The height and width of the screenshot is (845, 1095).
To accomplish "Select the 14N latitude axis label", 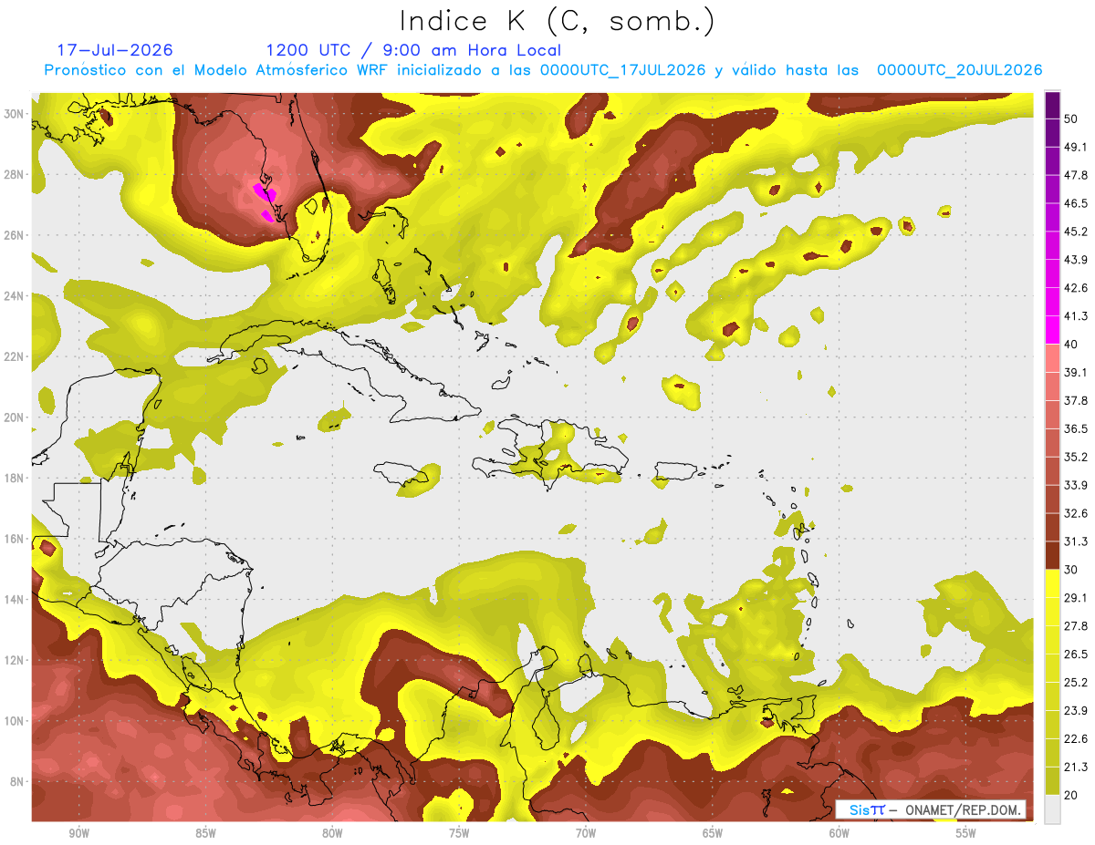I will tap(15, 599).
